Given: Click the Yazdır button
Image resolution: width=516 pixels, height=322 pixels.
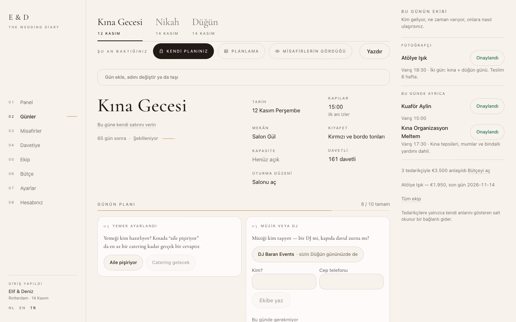Looking at the screenshot, I should (374, 51).
